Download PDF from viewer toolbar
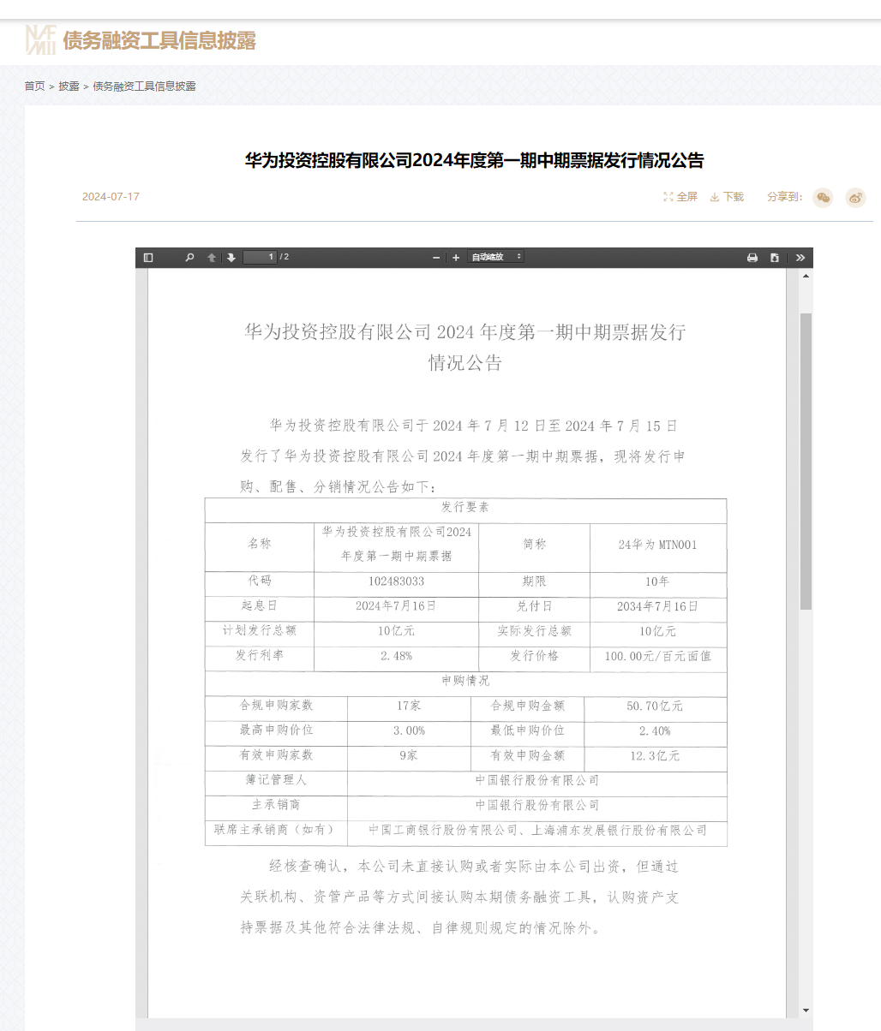Screen dimensions: 881x1031 tap(775, 258)
